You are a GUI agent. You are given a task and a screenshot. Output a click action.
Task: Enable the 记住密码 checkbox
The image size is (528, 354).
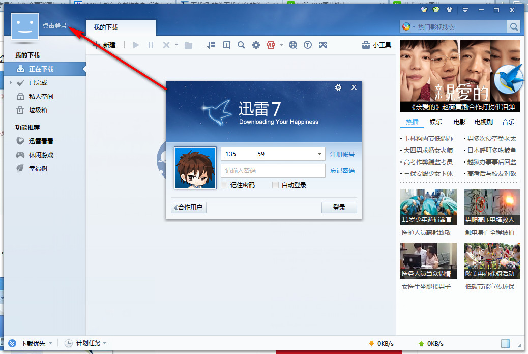tap(224, 185)
